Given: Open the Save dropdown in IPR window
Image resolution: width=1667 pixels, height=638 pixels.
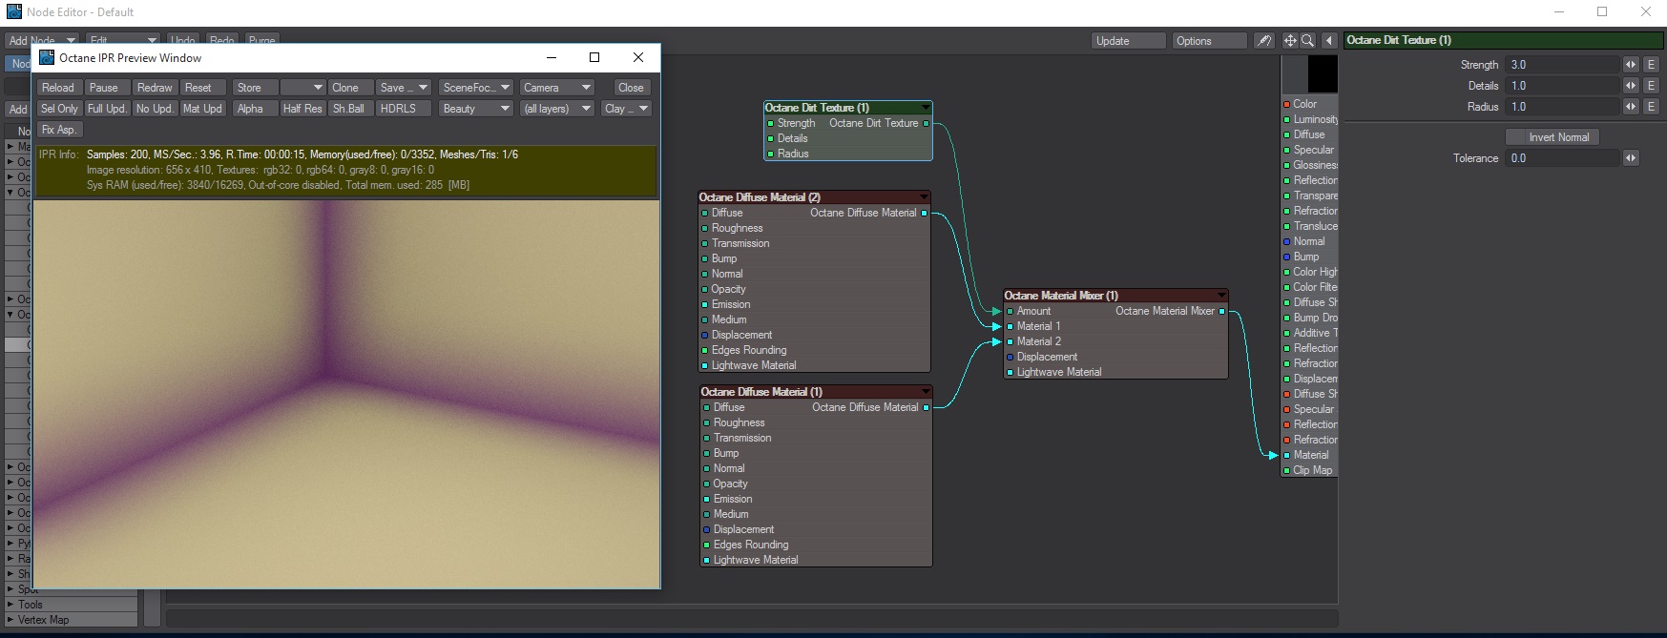Looking at the screenshot, I should point(404,88).
